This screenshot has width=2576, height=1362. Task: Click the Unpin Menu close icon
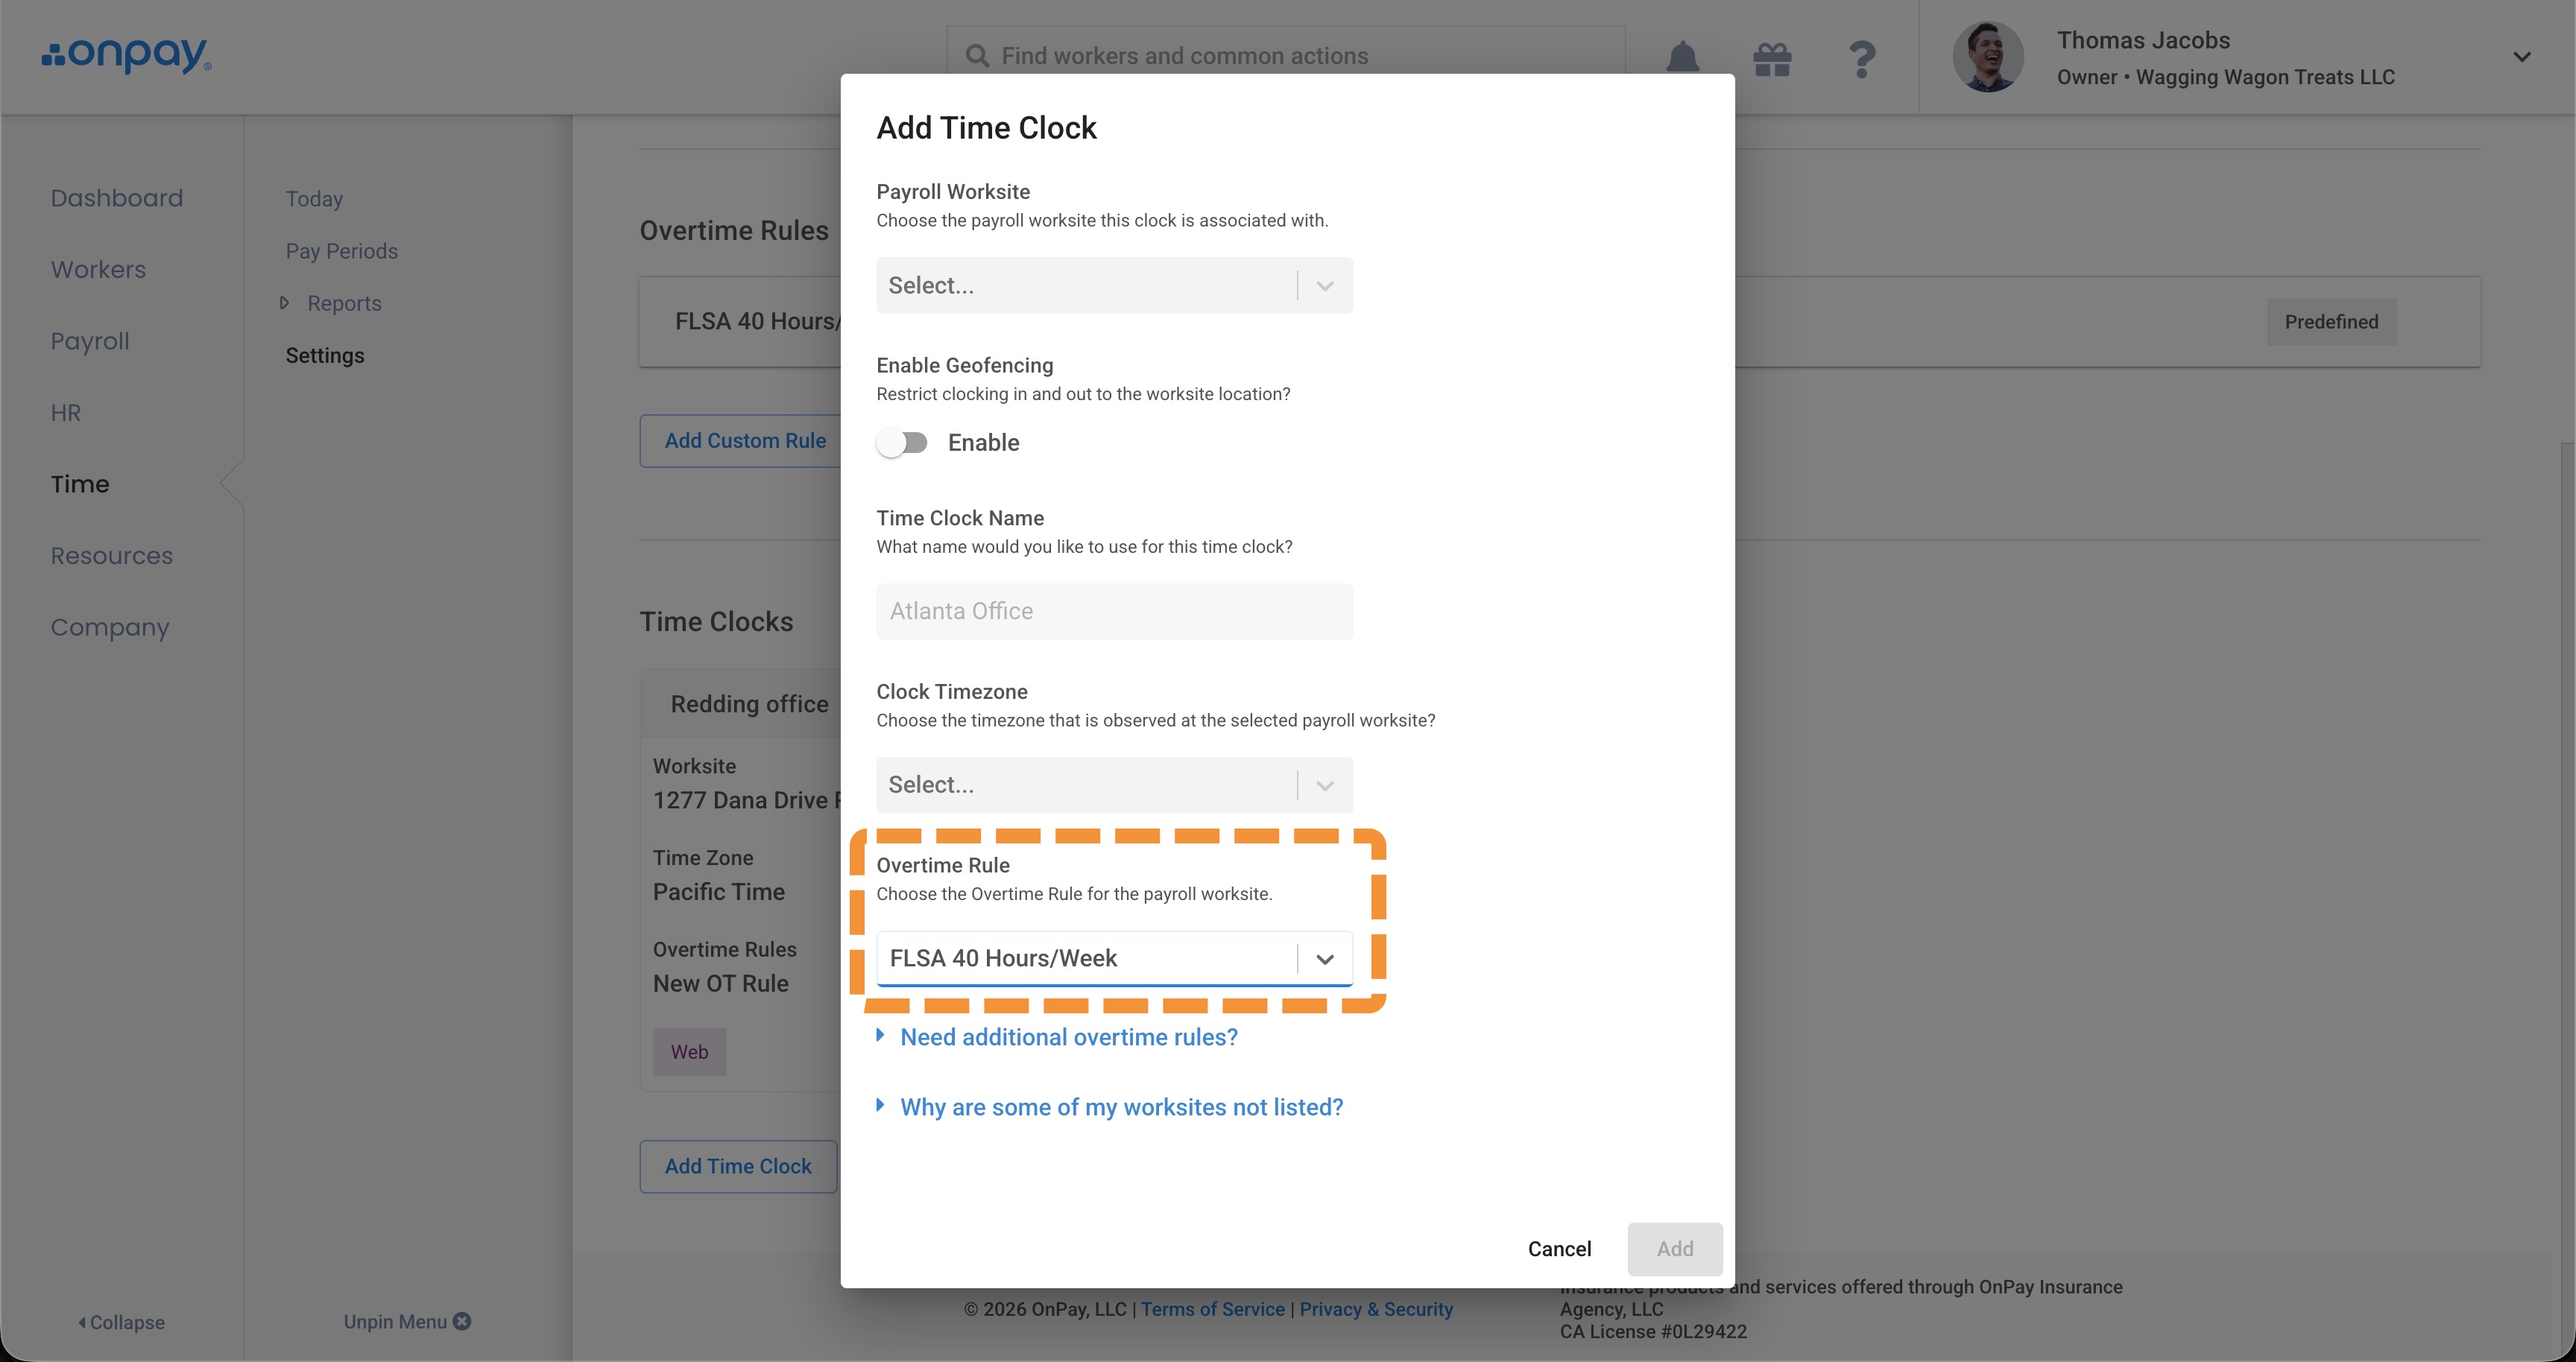pos(462,1321)
